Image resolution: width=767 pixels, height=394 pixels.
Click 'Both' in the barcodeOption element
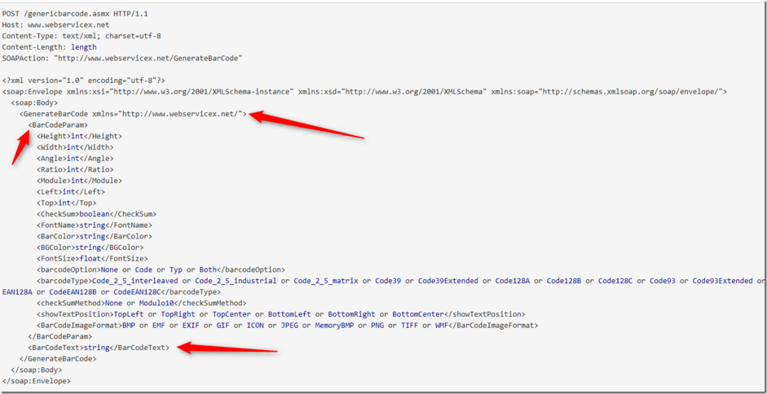click(207, 269)
